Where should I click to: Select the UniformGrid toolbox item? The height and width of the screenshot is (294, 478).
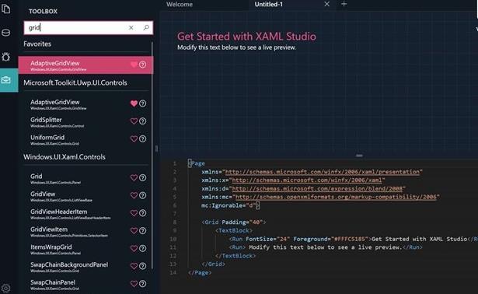click(x=85, y=139)
